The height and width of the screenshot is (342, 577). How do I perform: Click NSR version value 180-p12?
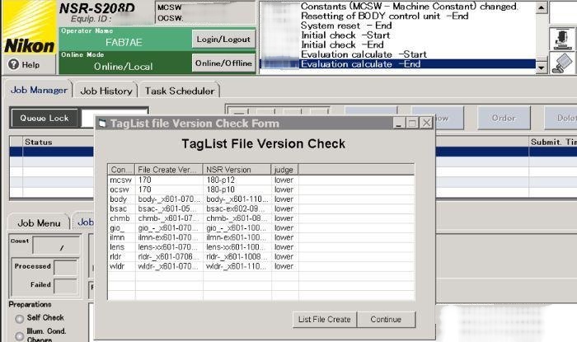click(220, 180)
